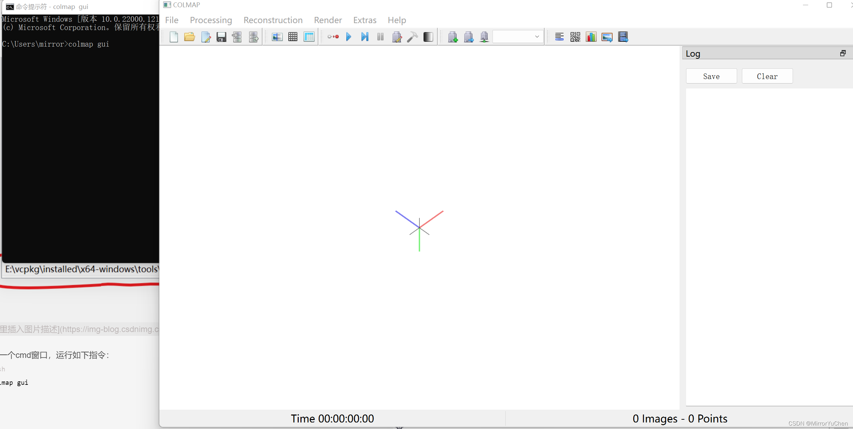Open Feature extraction from the toolbar

(277, 37)
